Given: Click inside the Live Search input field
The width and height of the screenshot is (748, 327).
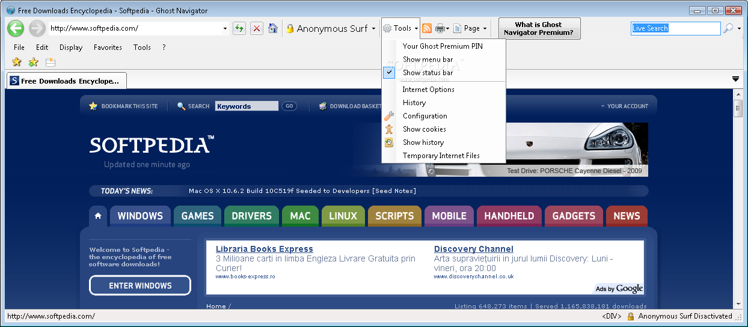Looking at the screenshot, I should point(675,28).
